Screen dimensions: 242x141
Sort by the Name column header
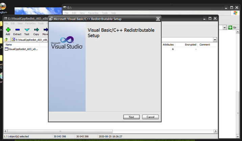tap(9, 45)
